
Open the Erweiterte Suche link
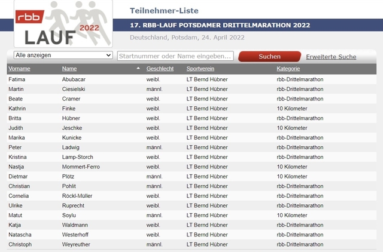tap(331, 57)
